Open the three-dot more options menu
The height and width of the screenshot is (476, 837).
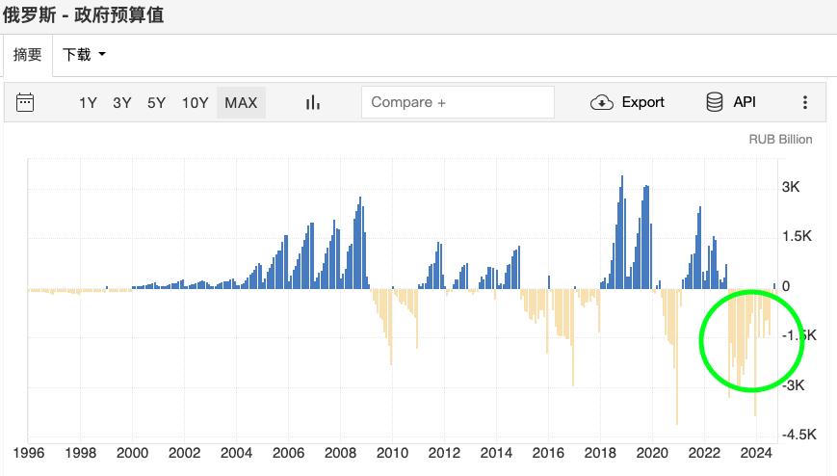[805, 102]
